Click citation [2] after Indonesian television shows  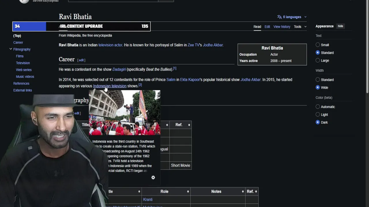pyautogui.click(x=140, y=85)
